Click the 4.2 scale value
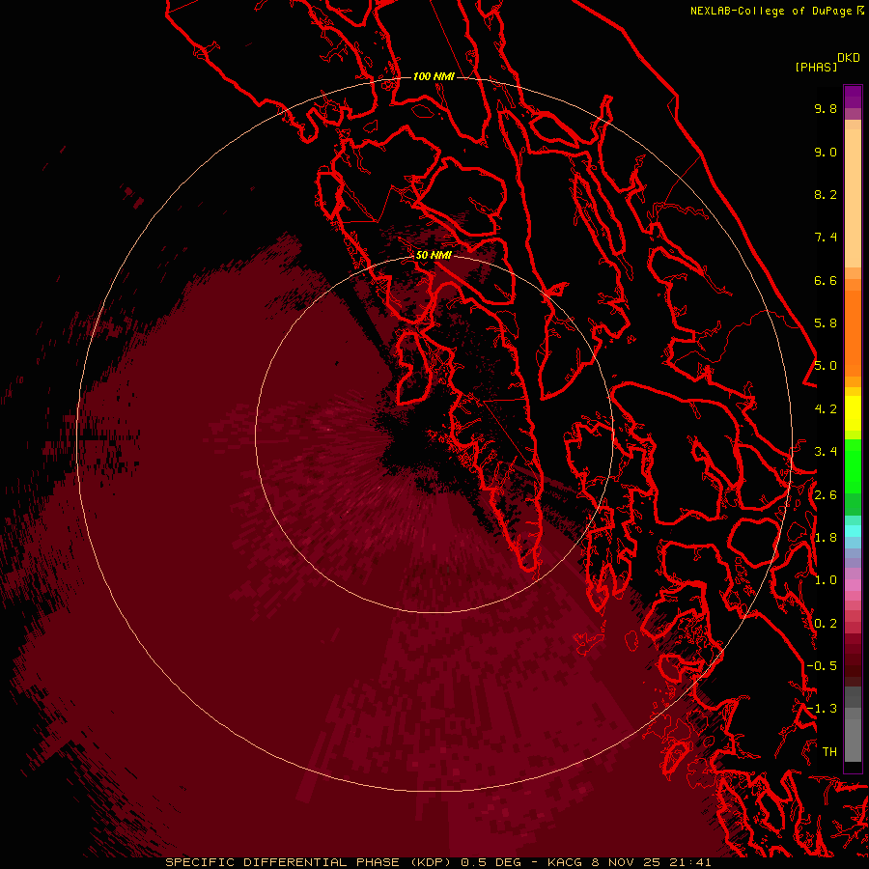The height and width of the screenshot is (869, 869). 826,409
